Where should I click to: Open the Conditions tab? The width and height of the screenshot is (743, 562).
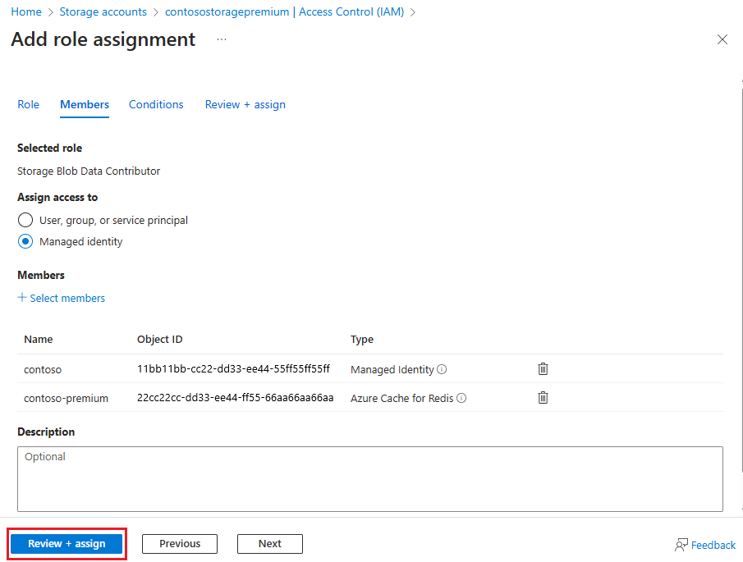pyautogui.click(x=156, y=104)
